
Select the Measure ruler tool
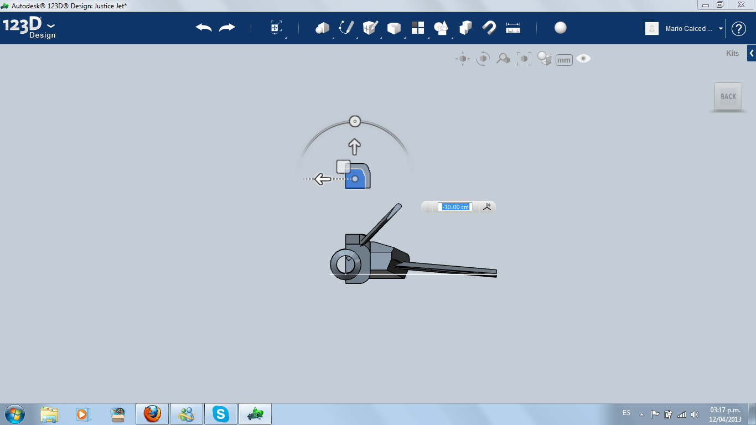513,28
